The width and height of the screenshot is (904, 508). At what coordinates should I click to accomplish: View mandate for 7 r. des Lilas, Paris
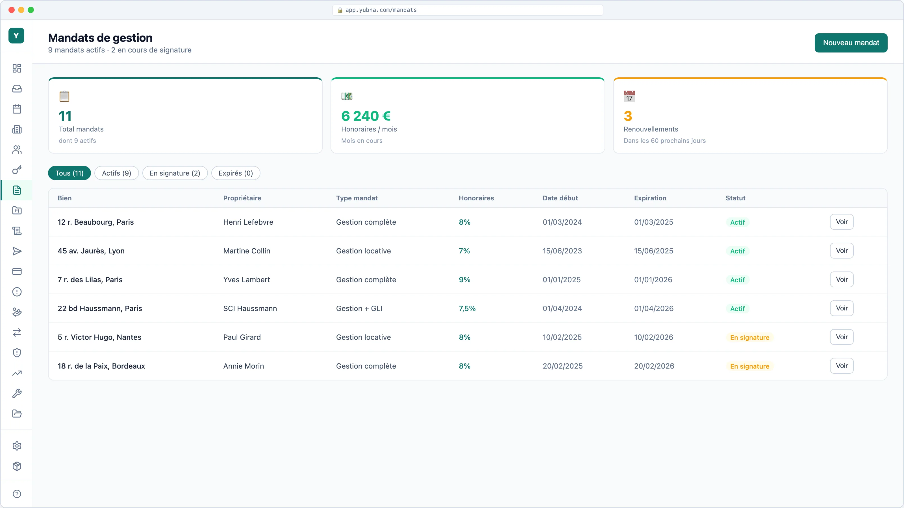point(842,279)
